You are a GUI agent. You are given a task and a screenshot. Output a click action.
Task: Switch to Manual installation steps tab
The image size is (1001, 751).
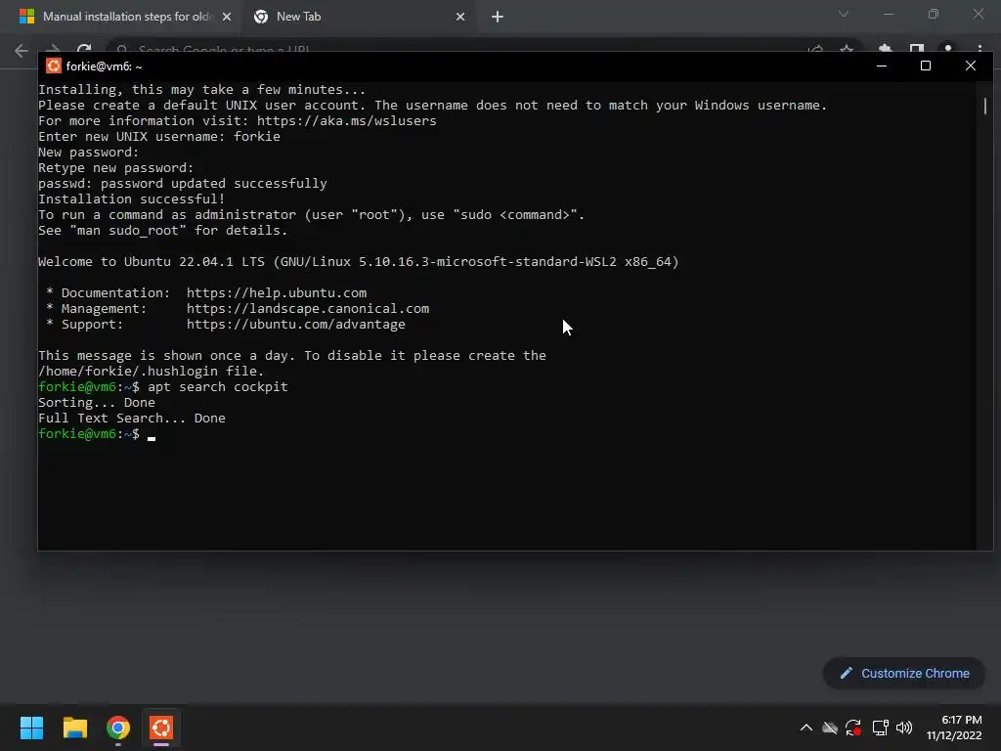click(x=127, y=17)
